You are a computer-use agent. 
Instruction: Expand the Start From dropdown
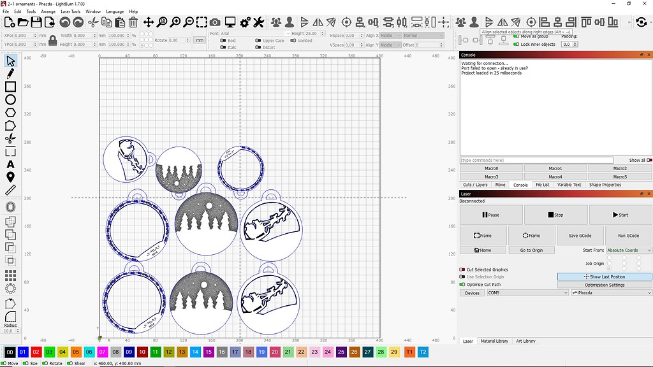(628, 250)
